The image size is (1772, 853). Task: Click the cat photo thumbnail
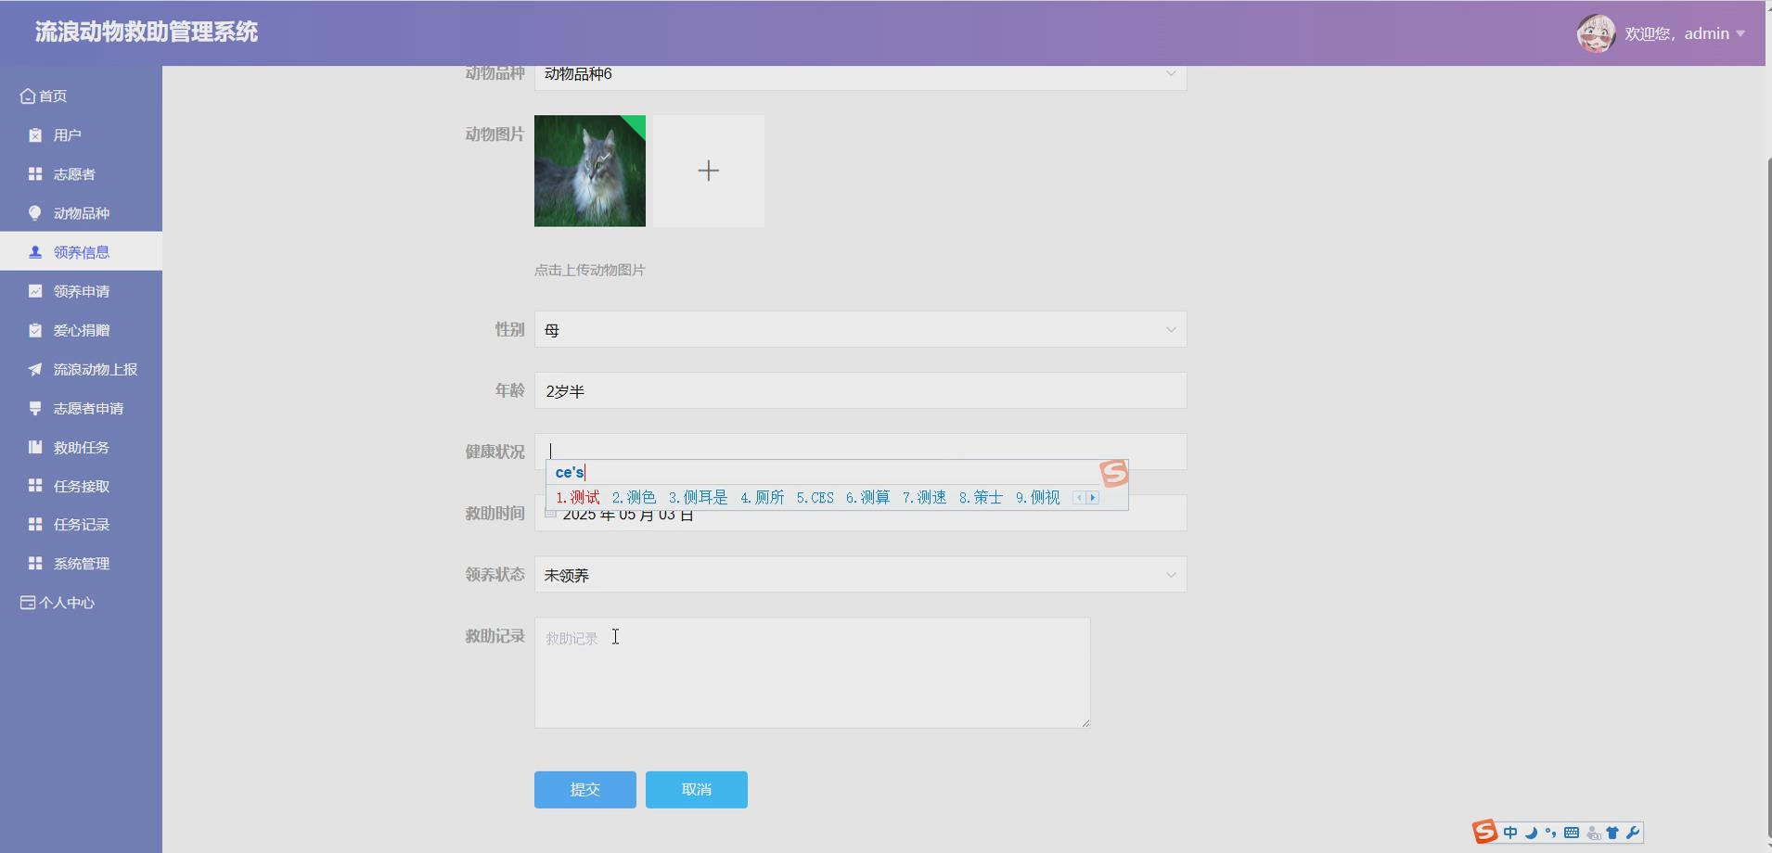[x=589, y=171]
